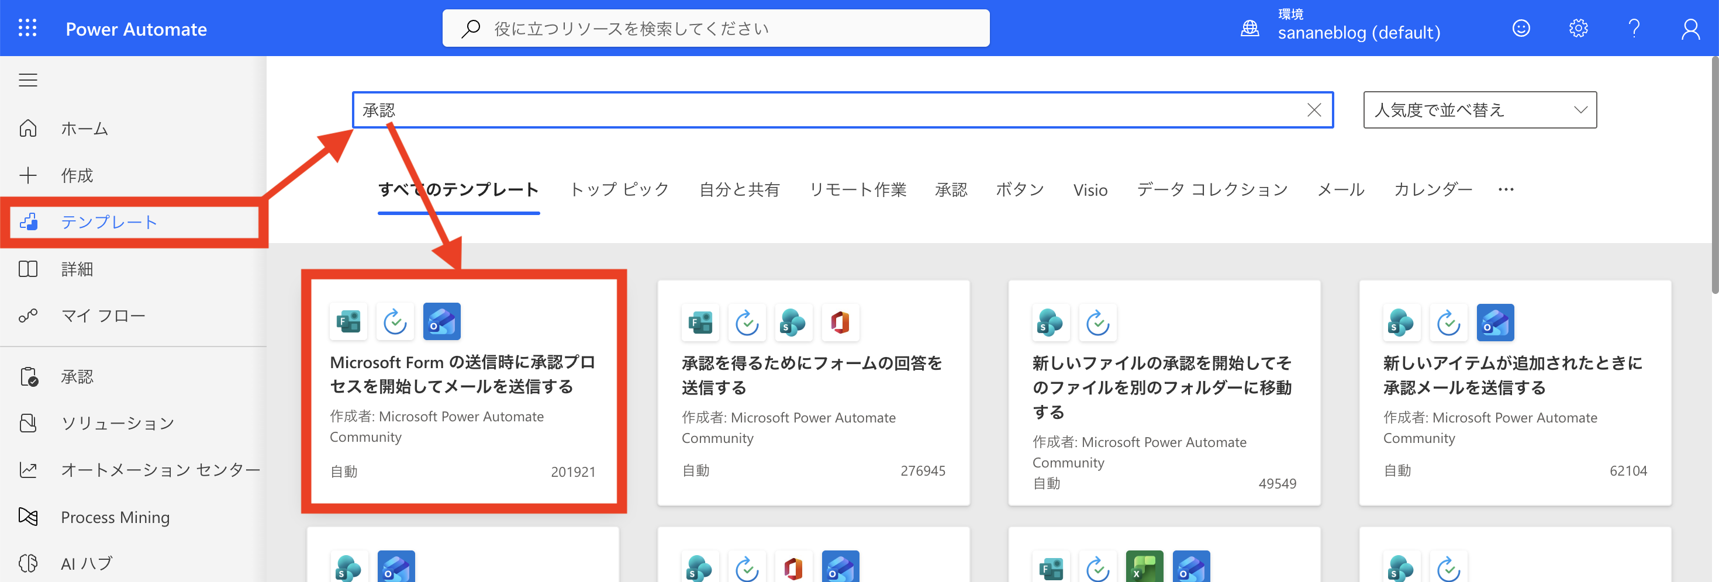Switch to the データ コレクション tab
This screenshot has height=582, width=1719.
click(x=1213, y=190)
